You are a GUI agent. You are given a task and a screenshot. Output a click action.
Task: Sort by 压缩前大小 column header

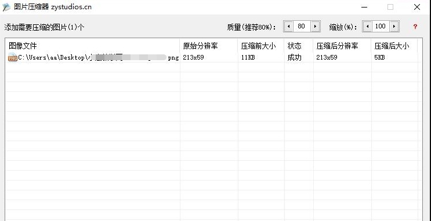[x=261, y=46]
